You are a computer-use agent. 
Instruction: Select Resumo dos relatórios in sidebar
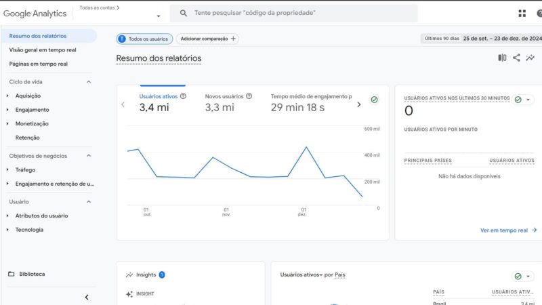pos(49,36)
